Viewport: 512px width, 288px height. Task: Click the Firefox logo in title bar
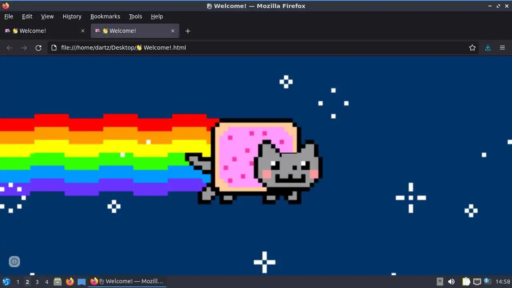pyautogui.click(x=6, y=6)
